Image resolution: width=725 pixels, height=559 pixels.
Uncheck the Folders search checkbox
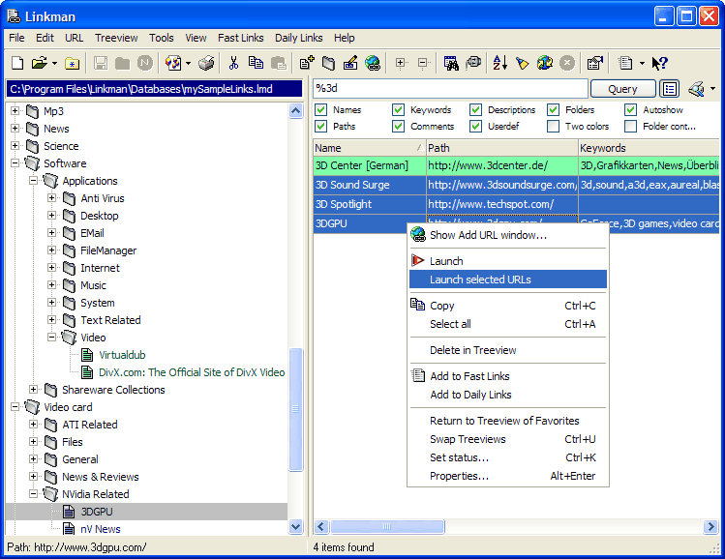(553, 109)
